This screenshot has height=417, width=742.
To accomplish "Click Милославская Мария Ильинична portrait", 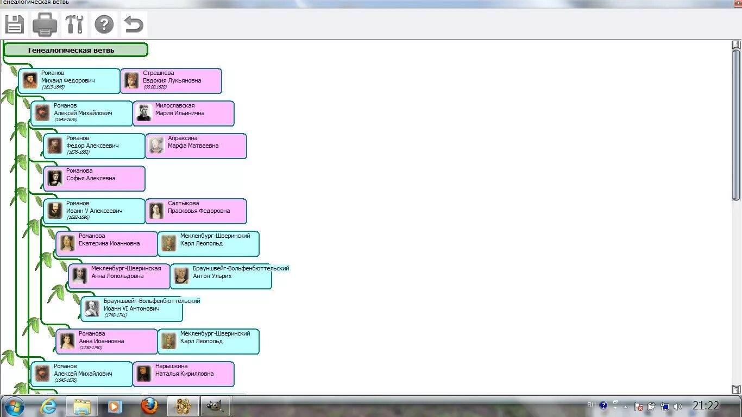I will [x=144, y=113].
